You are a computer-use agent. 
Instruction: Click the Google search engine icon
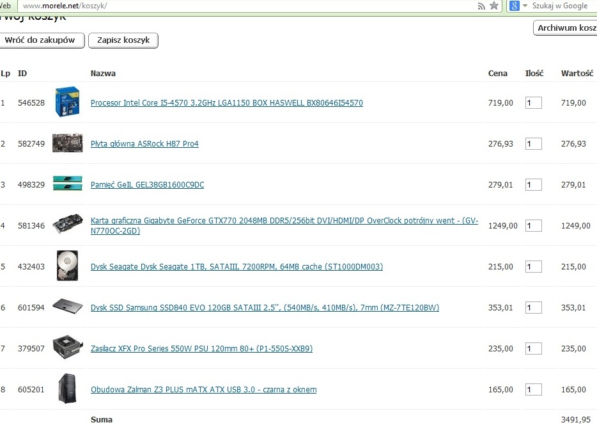515,6
